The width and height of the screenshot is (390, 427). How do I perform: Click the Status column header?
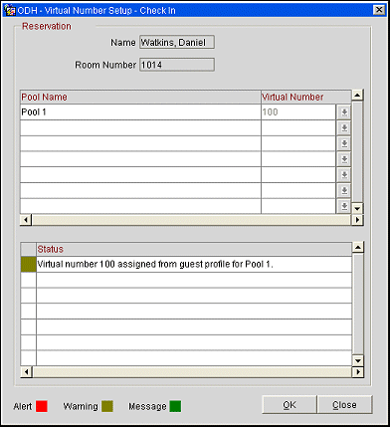[x=194, y=249]
